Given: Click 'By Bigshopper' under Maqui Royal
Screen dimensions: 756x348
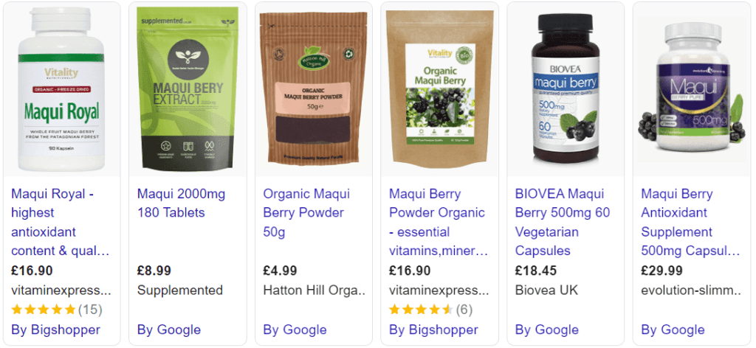Looking at the screenshot, I should pyautogui.click(x=55, y=330).
